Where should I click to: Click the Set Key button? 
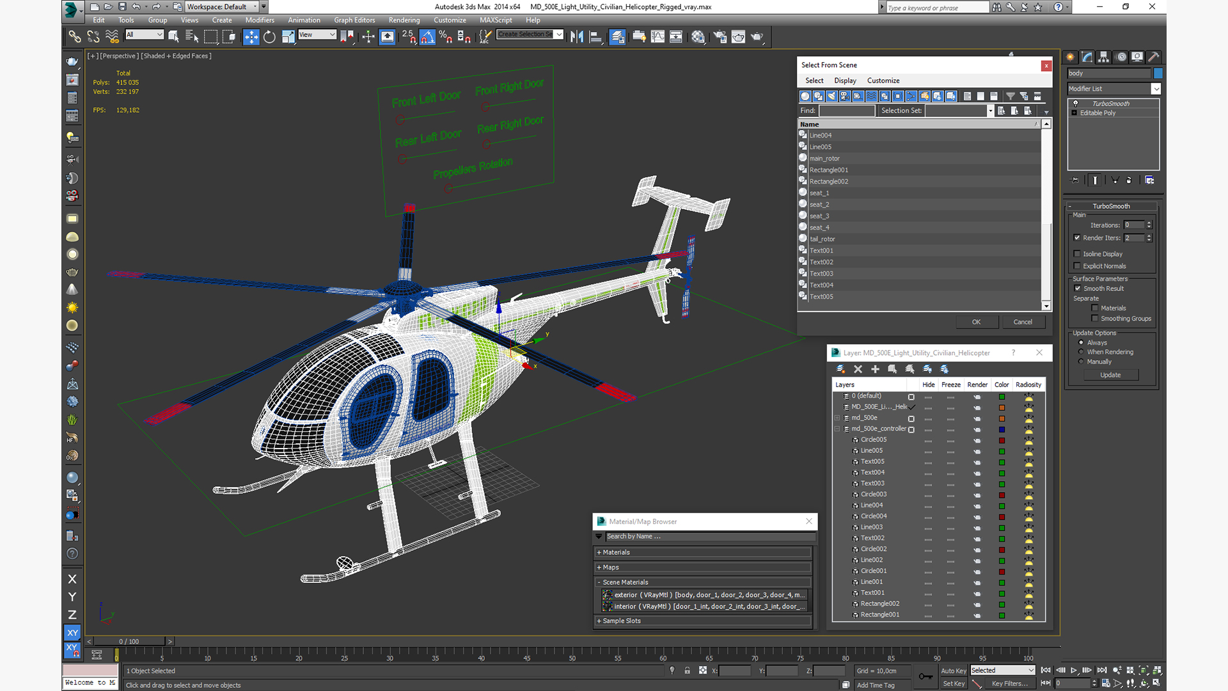[954, 684]
